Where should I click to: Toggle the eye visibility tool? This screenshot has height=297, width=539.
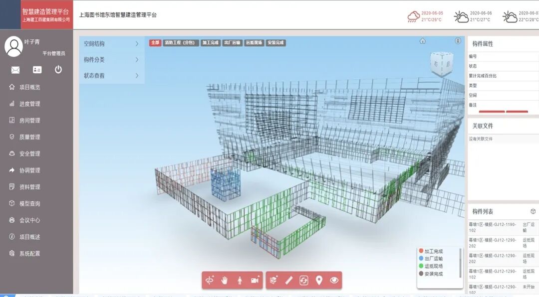click(334, 281)
